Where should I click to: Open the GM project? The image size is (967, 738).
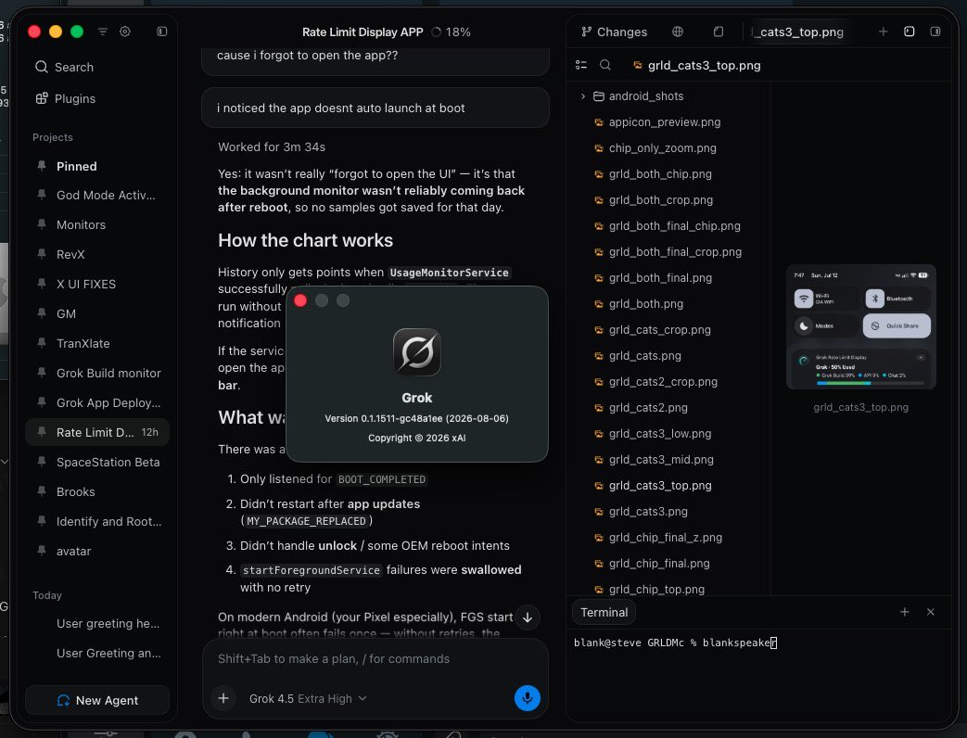pos(97,313)
